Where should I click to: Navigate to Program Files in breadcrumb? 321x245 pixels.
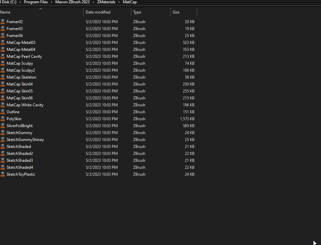pos(36,2)
